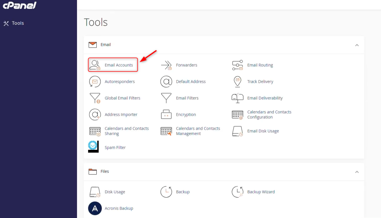The height and width of the screenshot is (218, 381).
Task: Select Tools in the left sidebar
Action: point(17,23)
